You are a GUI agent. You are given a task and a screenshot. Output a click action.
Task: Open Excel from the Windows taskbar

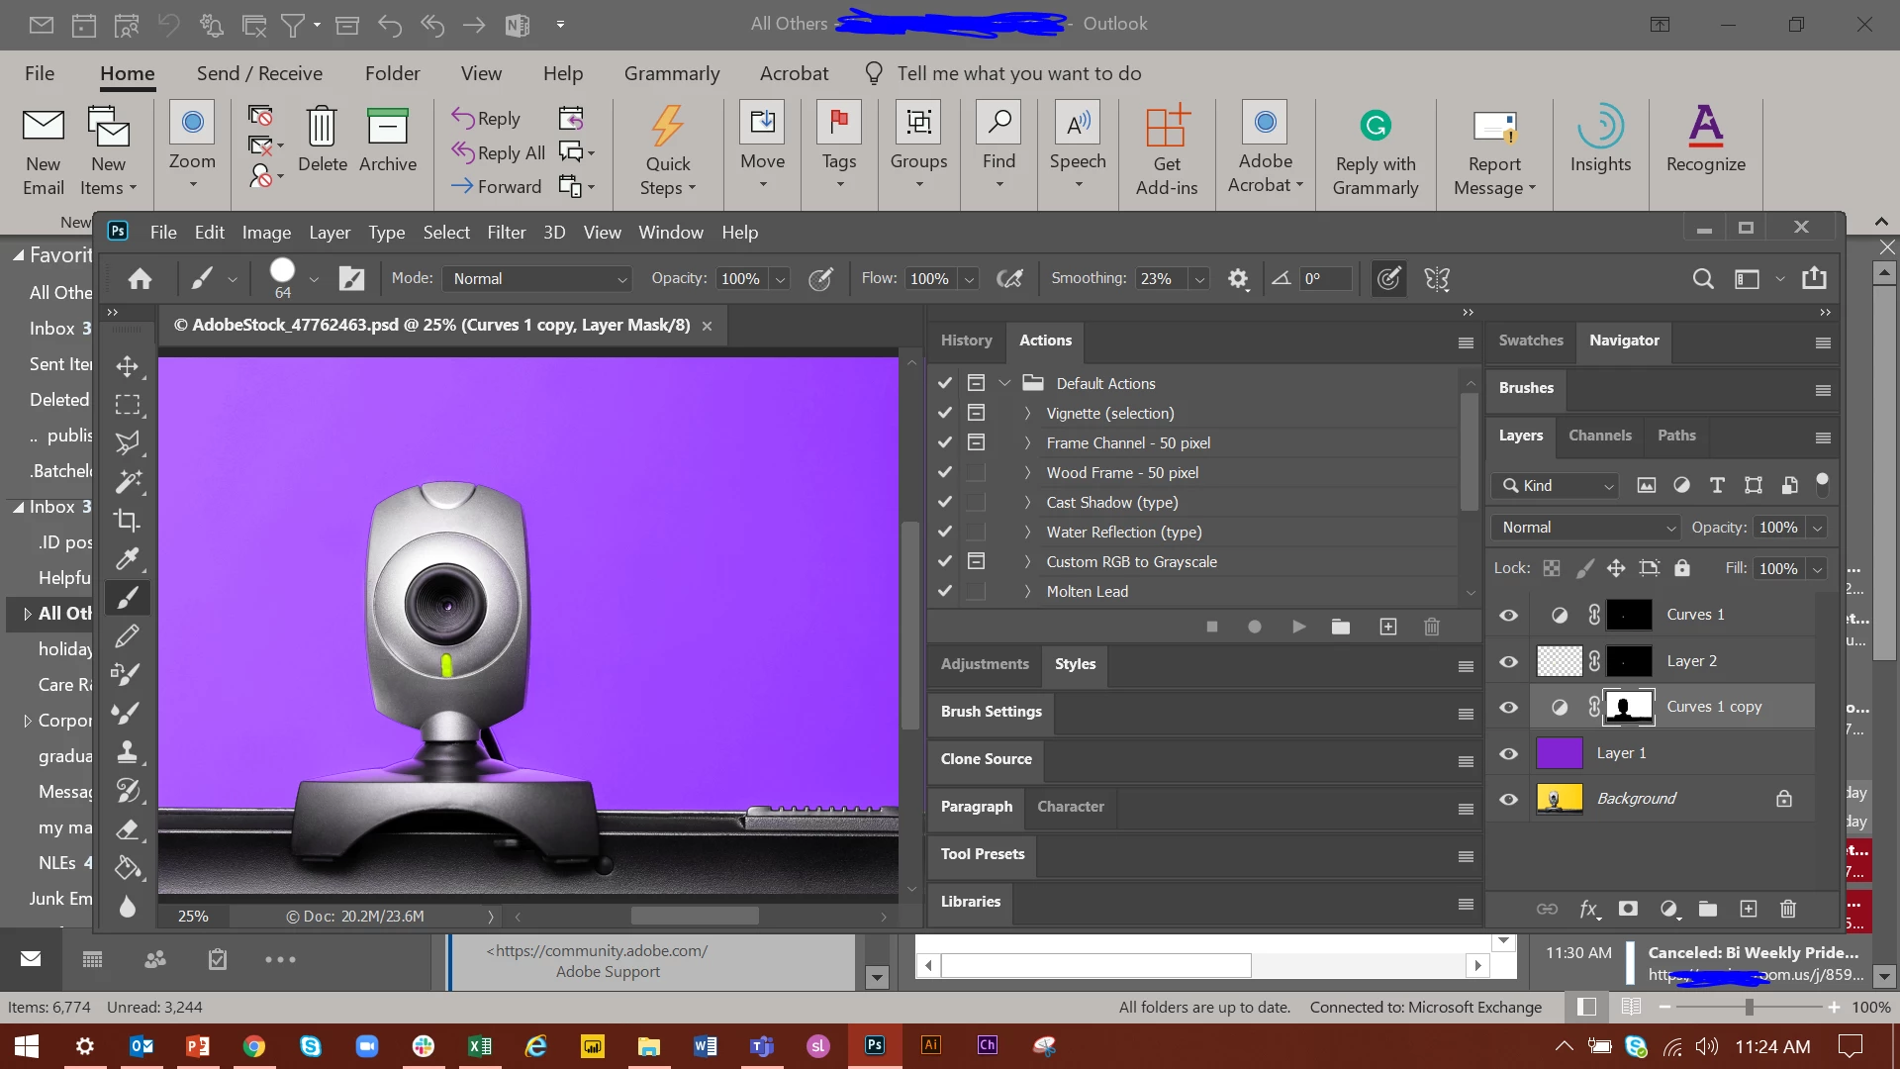tap(479, 1046)
